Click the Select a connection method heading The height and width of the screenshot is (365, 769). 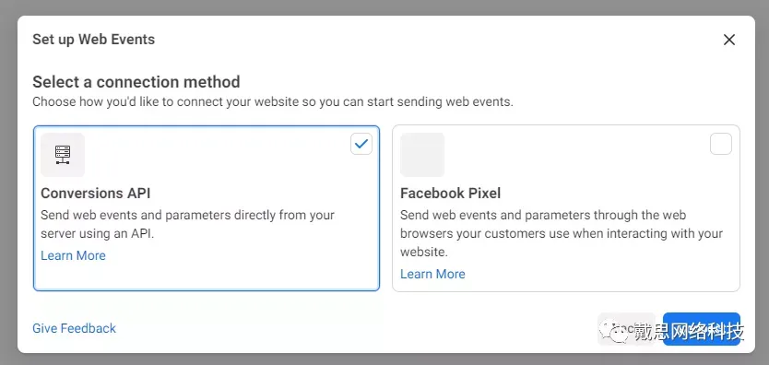pyautogui.click(x=136, y=81)
